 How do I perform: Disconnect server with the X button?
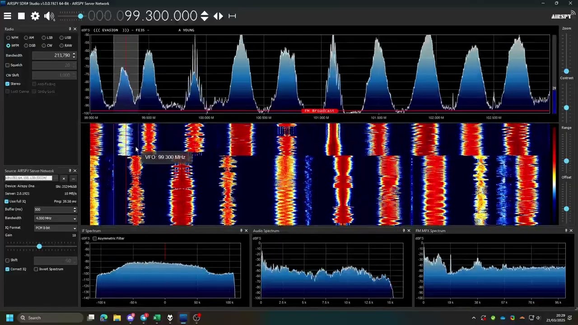[64, 178]
